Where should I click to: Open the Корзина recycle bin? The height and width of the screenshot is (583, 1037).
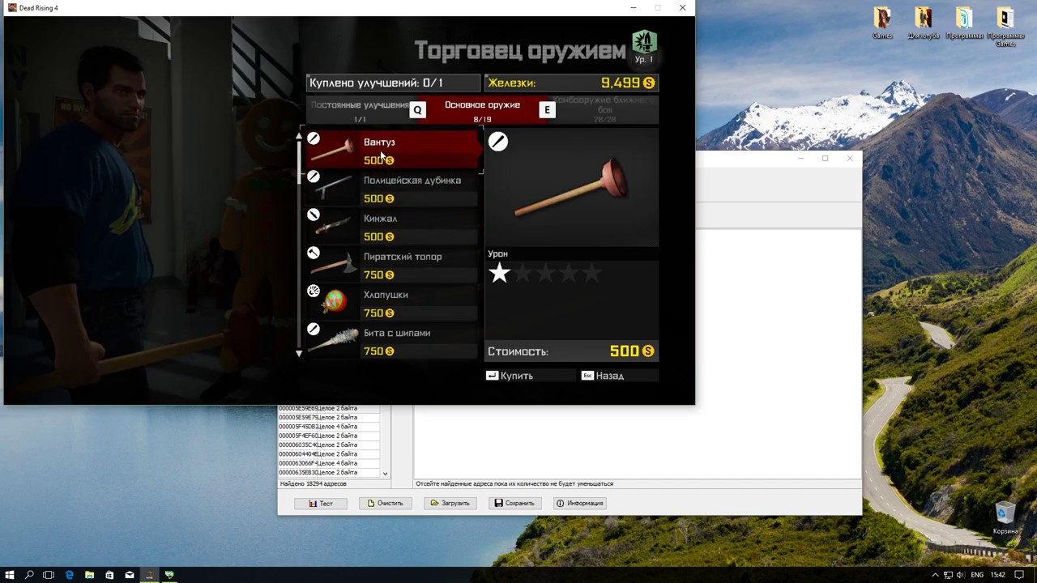(x=1005, y=518)
